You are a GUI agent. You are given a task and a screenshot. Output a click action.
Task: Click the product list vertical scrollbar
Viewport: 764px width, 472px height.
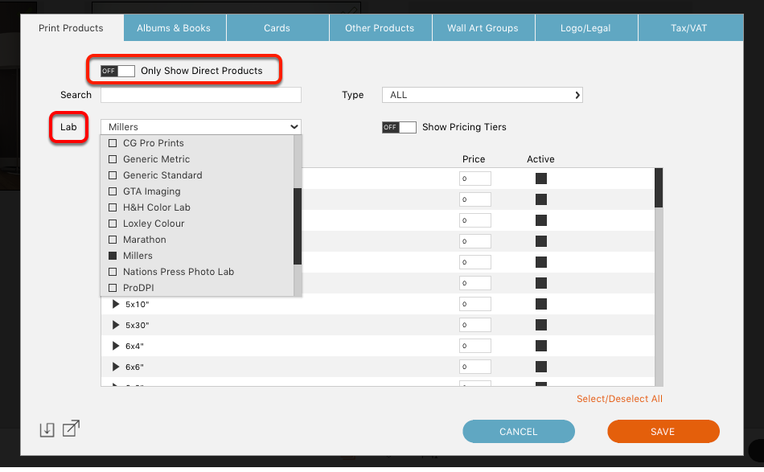[x=659, y=188]
